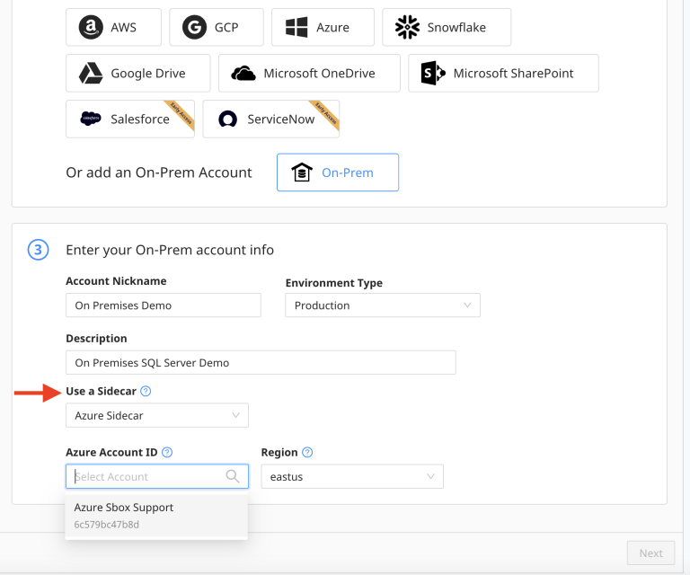Select the AWS account type
The width and height of the screenshot is (690, 575).
(x=113, y=27)
